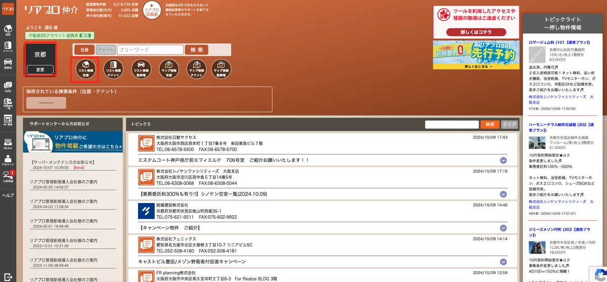This screenshot has height=282, width=607.
Task: Open My box in the sidebar
Action: tap(8, 144)
